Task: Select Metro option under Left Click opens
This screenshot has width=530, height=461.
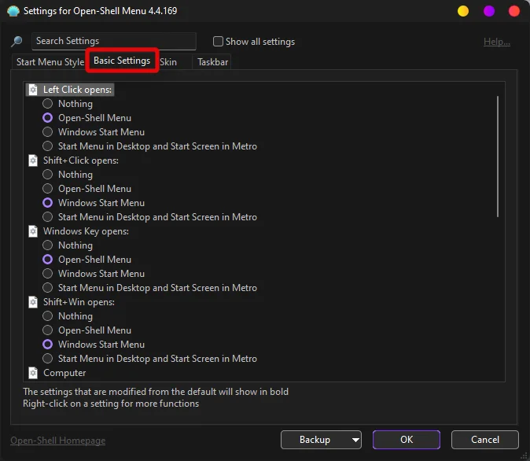Action: click(x=48, y=146)
